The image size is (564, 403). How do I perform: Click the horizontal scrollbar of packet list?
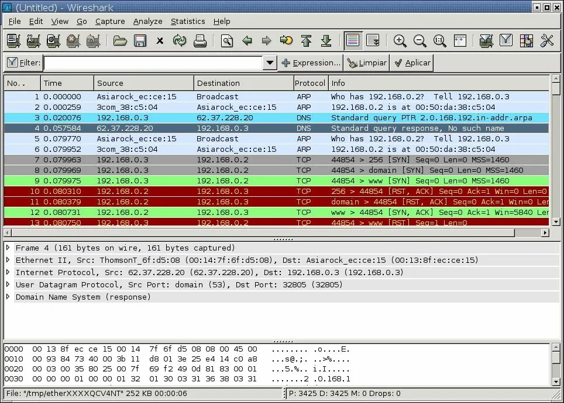tap(263, 233)
